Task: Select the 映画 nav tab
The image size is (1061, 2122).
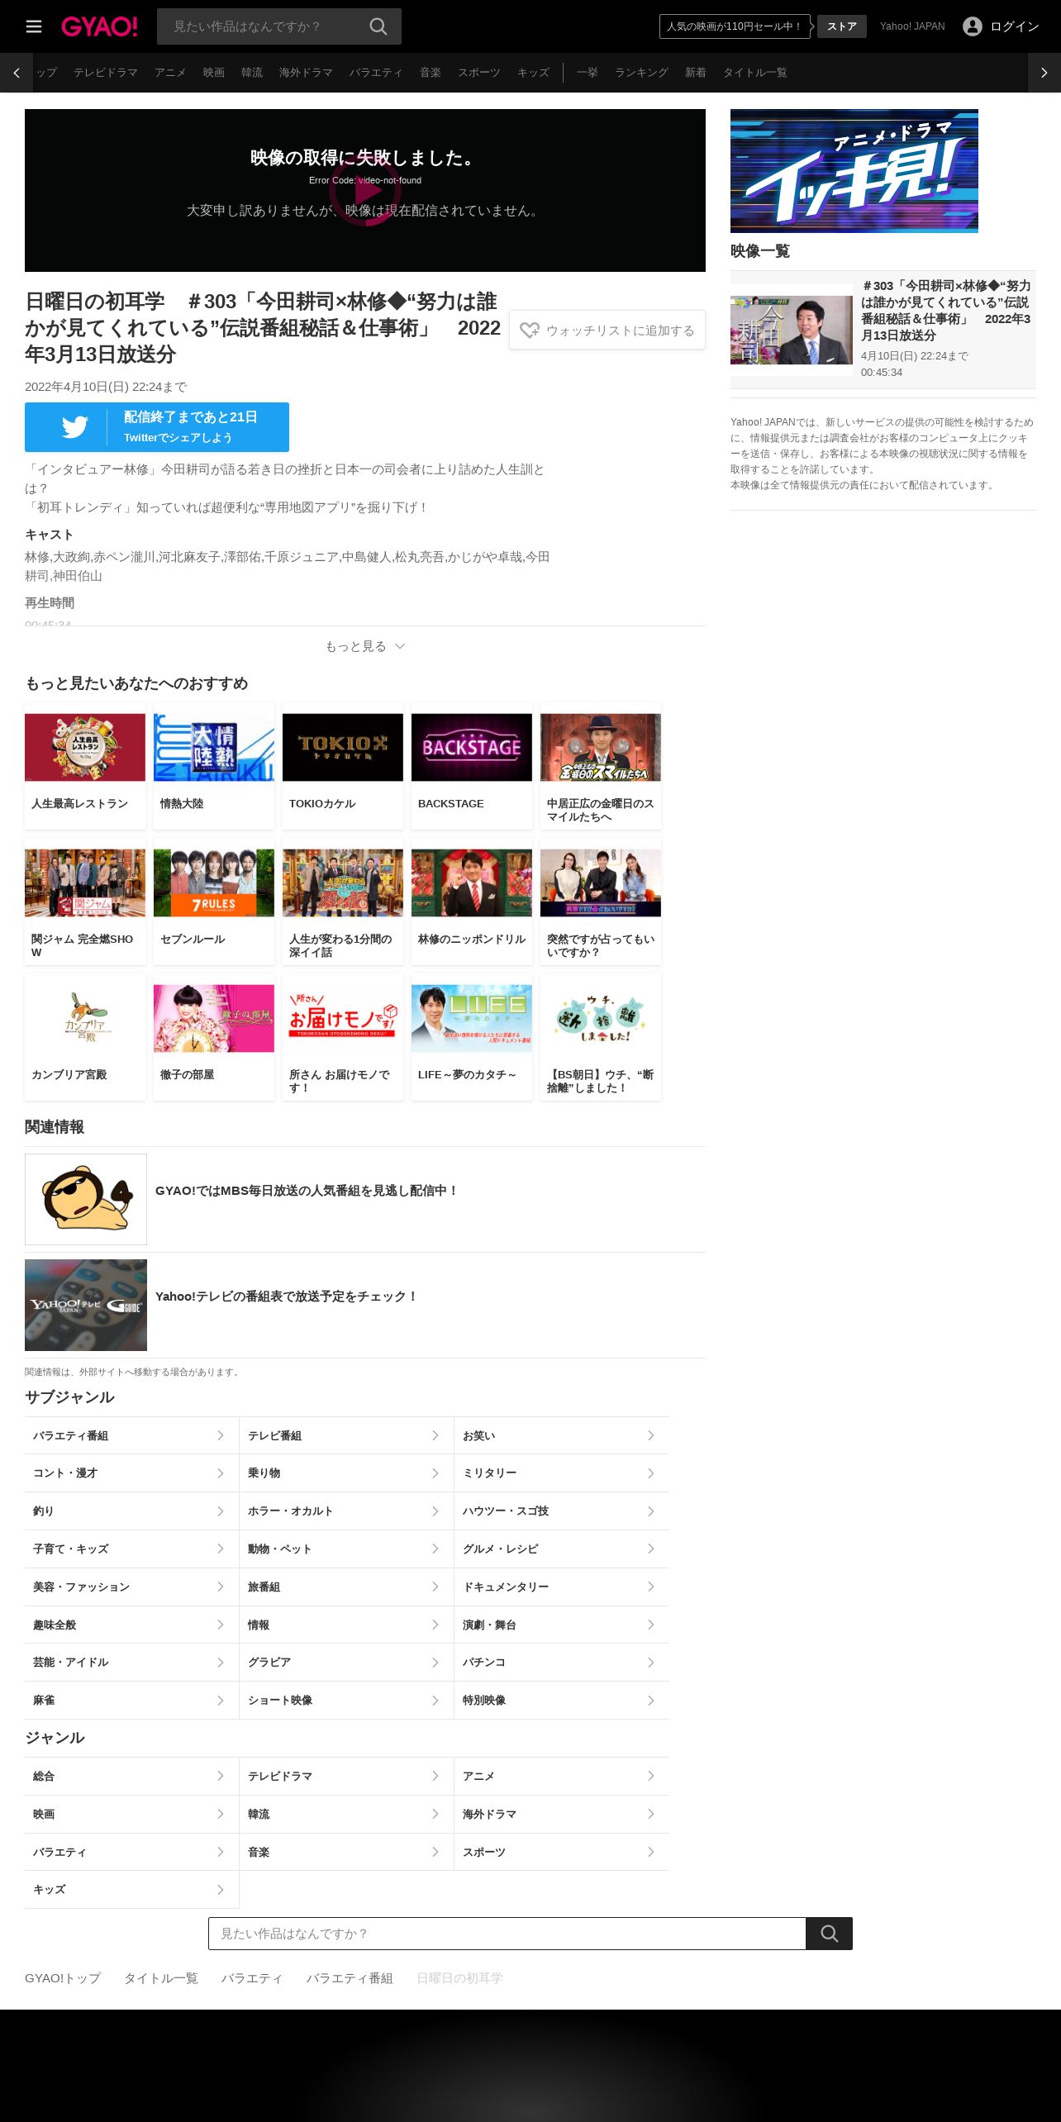Action: point(214,73)
